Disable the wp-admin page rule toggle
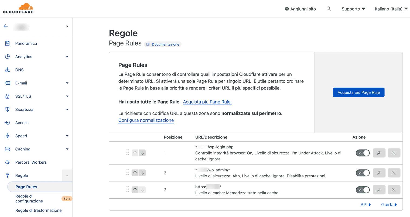 363,173
